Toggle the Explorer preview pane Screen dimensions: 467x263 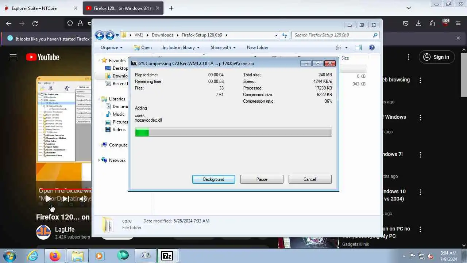coord(359,47)
